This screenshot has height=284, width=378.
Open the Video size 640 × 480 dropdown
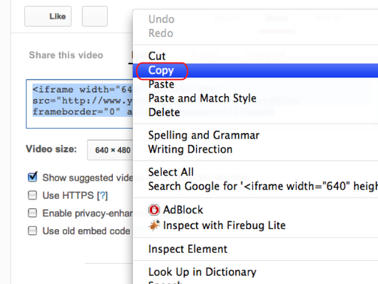110,150
